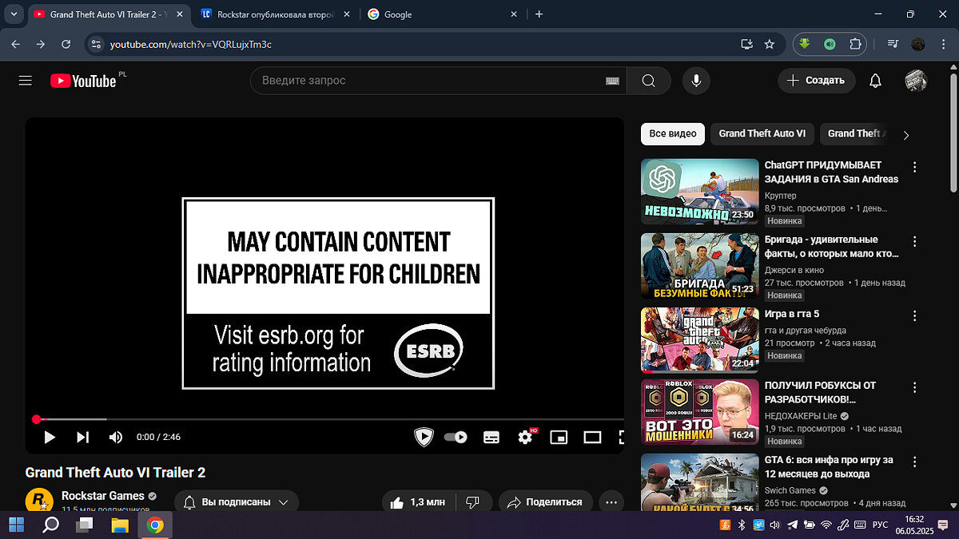Mute the video volume speaker icon

116,437
